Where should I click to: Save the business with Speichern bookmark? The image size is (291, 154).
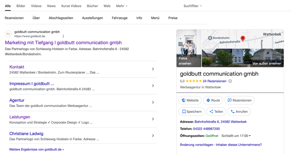click(192, 112)
